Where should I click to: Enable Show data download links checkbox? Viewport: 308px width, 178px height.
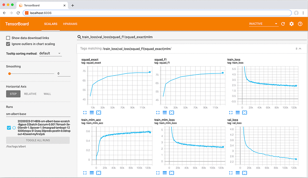[8, 38]
